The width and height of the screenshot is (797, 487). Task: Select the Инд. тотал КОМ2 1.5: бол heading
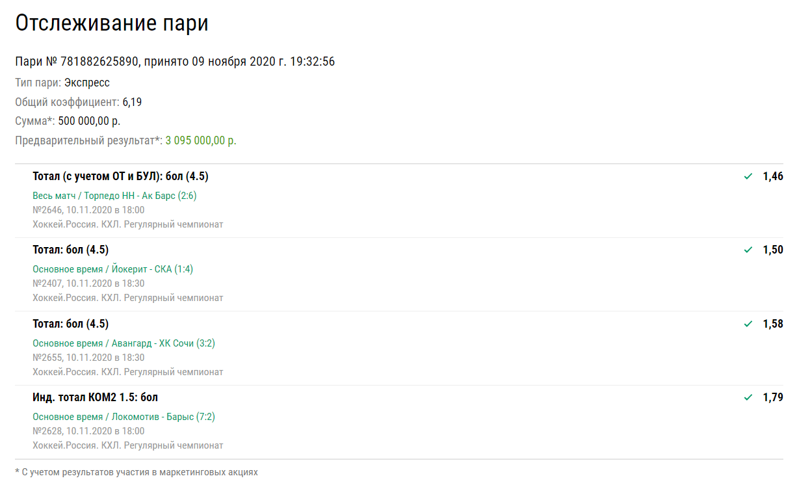[x=95, y=397]
